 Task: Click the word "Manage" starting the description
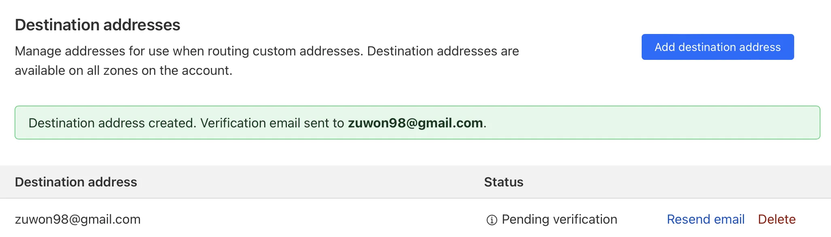coord(38,51)
